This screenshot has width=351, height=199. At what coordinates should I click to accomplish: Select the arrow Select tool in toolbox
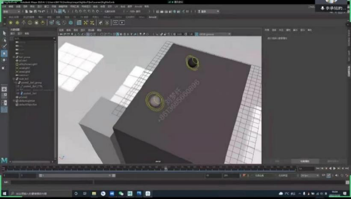4,33
